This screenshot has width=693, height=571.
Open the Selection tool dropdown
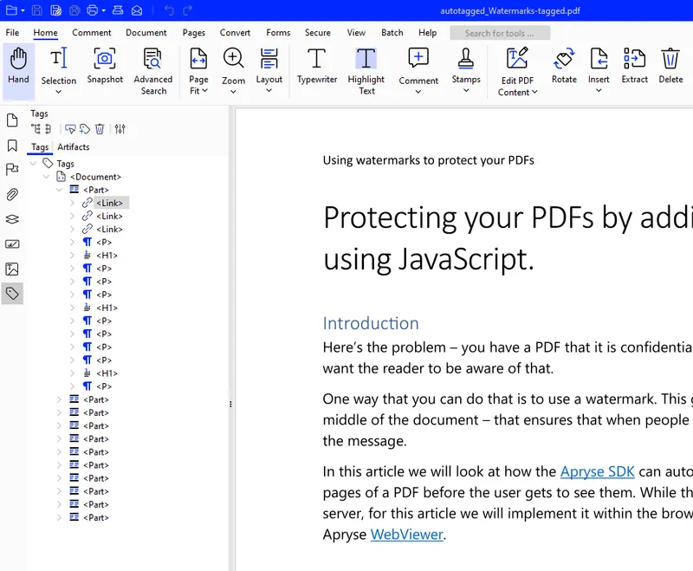click(x=58, y=92)
